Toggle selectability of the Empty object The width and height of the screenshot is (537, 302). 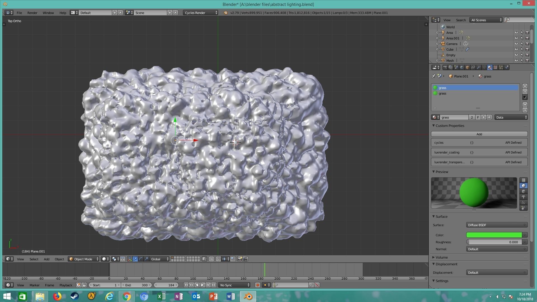coord(522,55)
